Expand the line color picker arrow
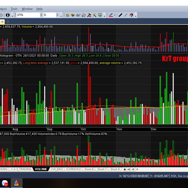The image size is (188, 188). [115, 15]
